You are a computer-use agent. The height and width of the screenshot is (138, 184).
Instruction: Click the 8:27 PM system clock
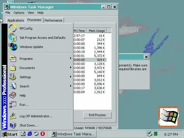[171, 134]
